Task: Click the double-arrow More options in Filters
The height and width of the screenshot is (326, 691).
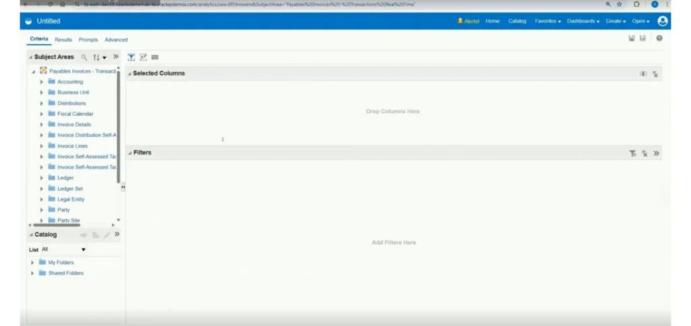Action: 657,153
